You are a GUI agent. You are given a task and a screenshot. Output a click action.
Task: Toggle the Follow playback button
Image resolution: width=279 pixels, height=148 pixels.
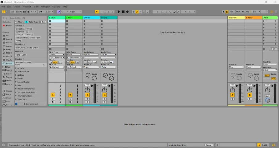point(97,12)
